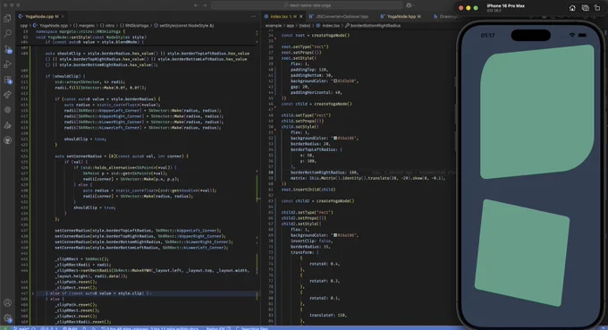This screenshot has height=330, width=608.
Task: Click 'borderRadius: 15,' on line 71
Action: pyautogui.click(x=310, y=247)
